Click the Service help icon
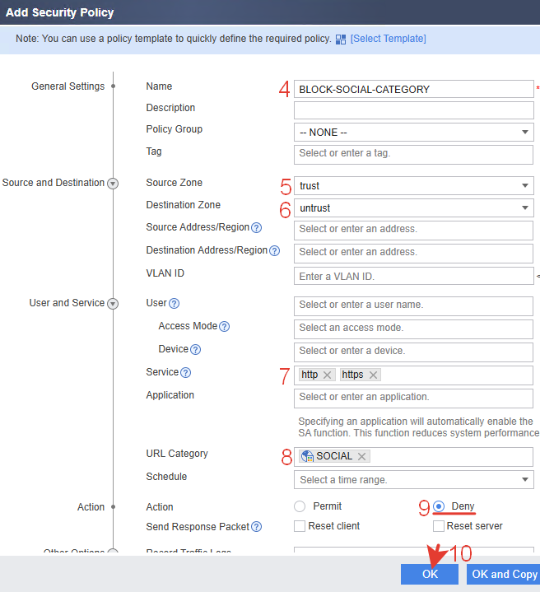The height and width of the screenshot is (592, 540). (x=186, y=373)
